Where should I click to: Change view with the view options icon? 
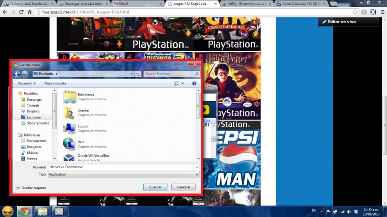point(177,83)
